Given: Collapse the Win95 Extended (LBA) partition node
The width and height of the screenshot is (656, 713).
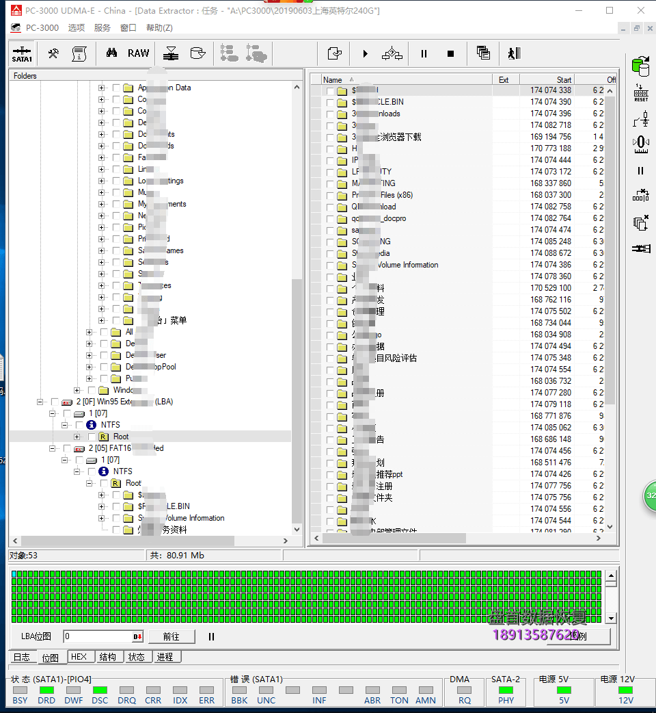Looking at the screenshot, I should [40, 402].
